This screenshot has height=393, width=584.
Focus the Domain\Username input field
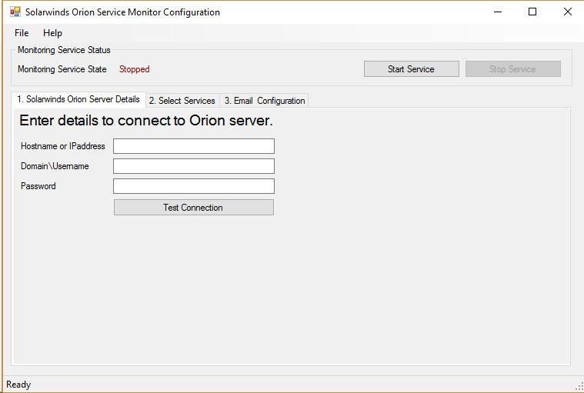tap(194, 166)
